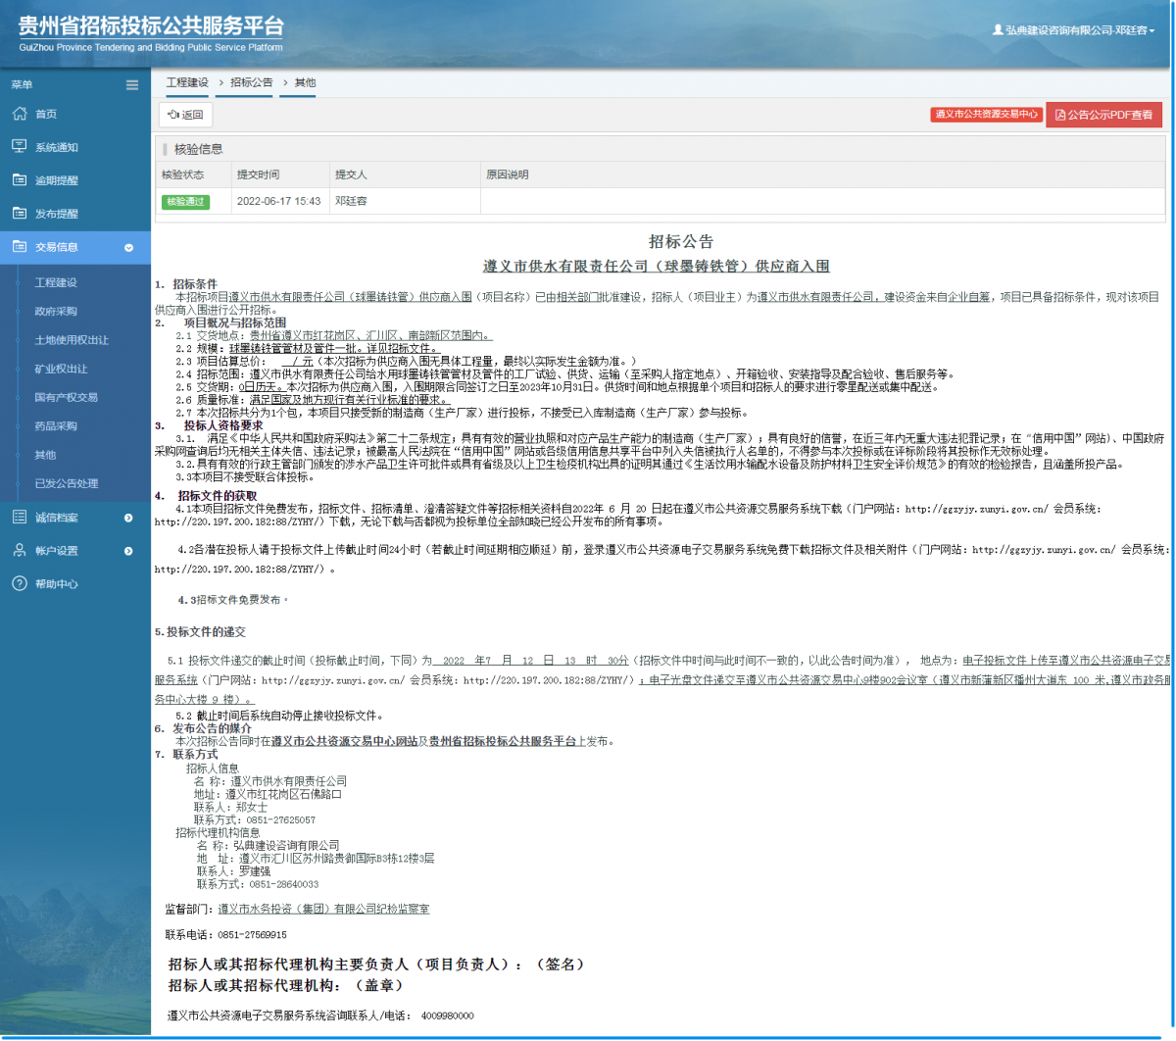Screen dimensions: 1176x1041
Task: Open 发布提醒 via its sidebar icon
Action: [22, 211]
